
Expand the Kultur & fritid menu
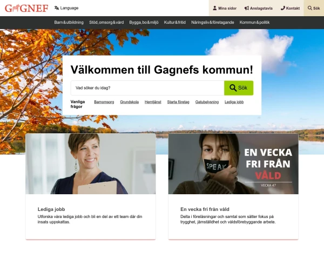click(x=175, y=22)
